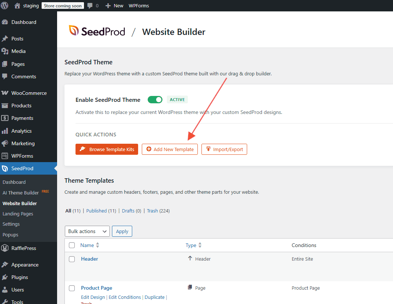Screen dimensions: 393x304
Task: Filter templates by Trash tab
Action: coord(152,211)
